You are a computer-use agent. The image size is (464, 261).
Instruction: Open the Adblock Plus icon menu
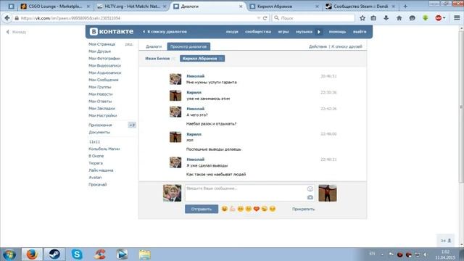440,18
